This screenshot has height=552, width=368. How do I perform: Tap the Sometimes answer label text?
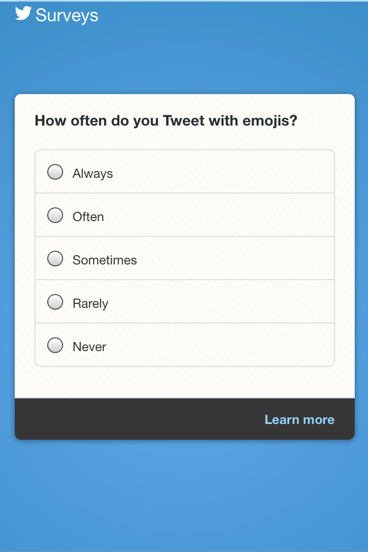tap(104, 260)
